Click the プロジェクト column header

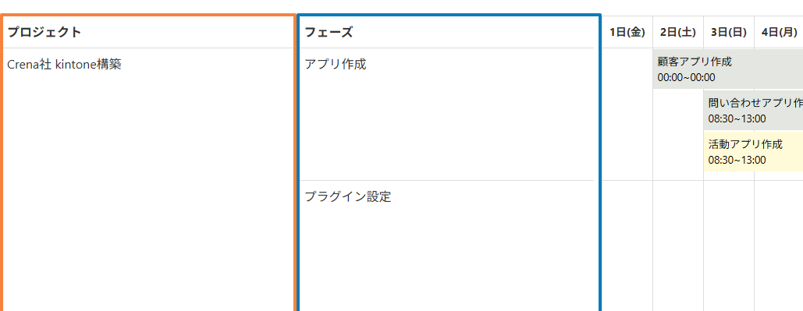(148, 32)
